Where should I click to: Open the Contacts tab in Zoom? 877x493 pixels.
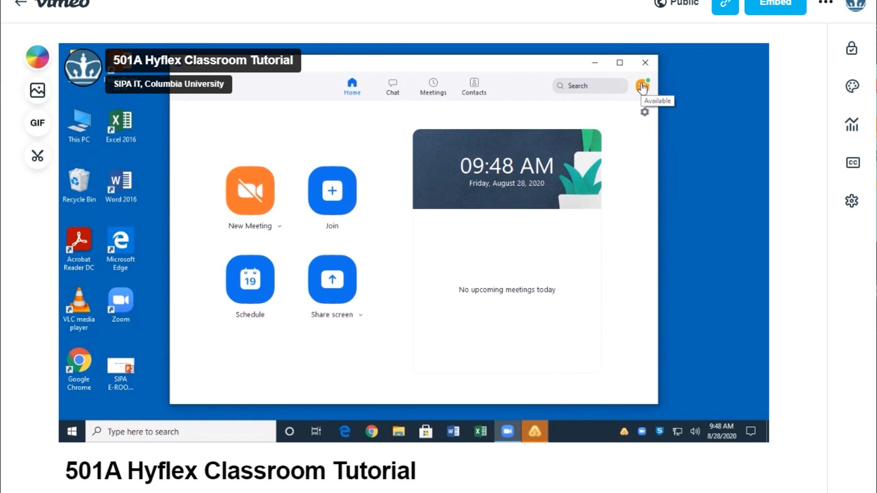[x=474, y=86]
